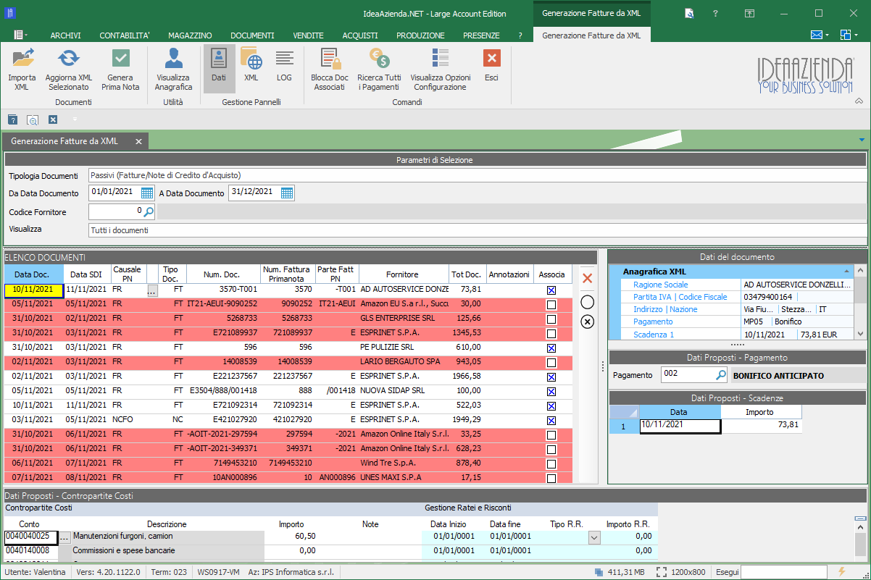Toggle Associa checkbox for NUOVA SIDAP row

551,391
